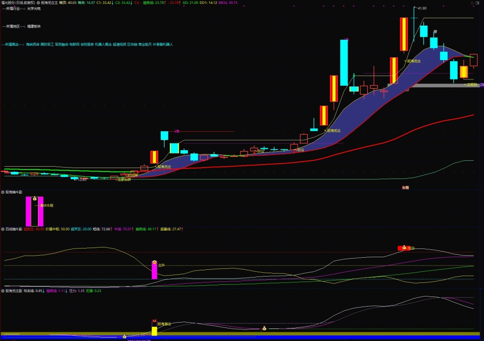Click the 股海潜庄 label in bottom panel

pyautogui.click(x=164, y=324)
